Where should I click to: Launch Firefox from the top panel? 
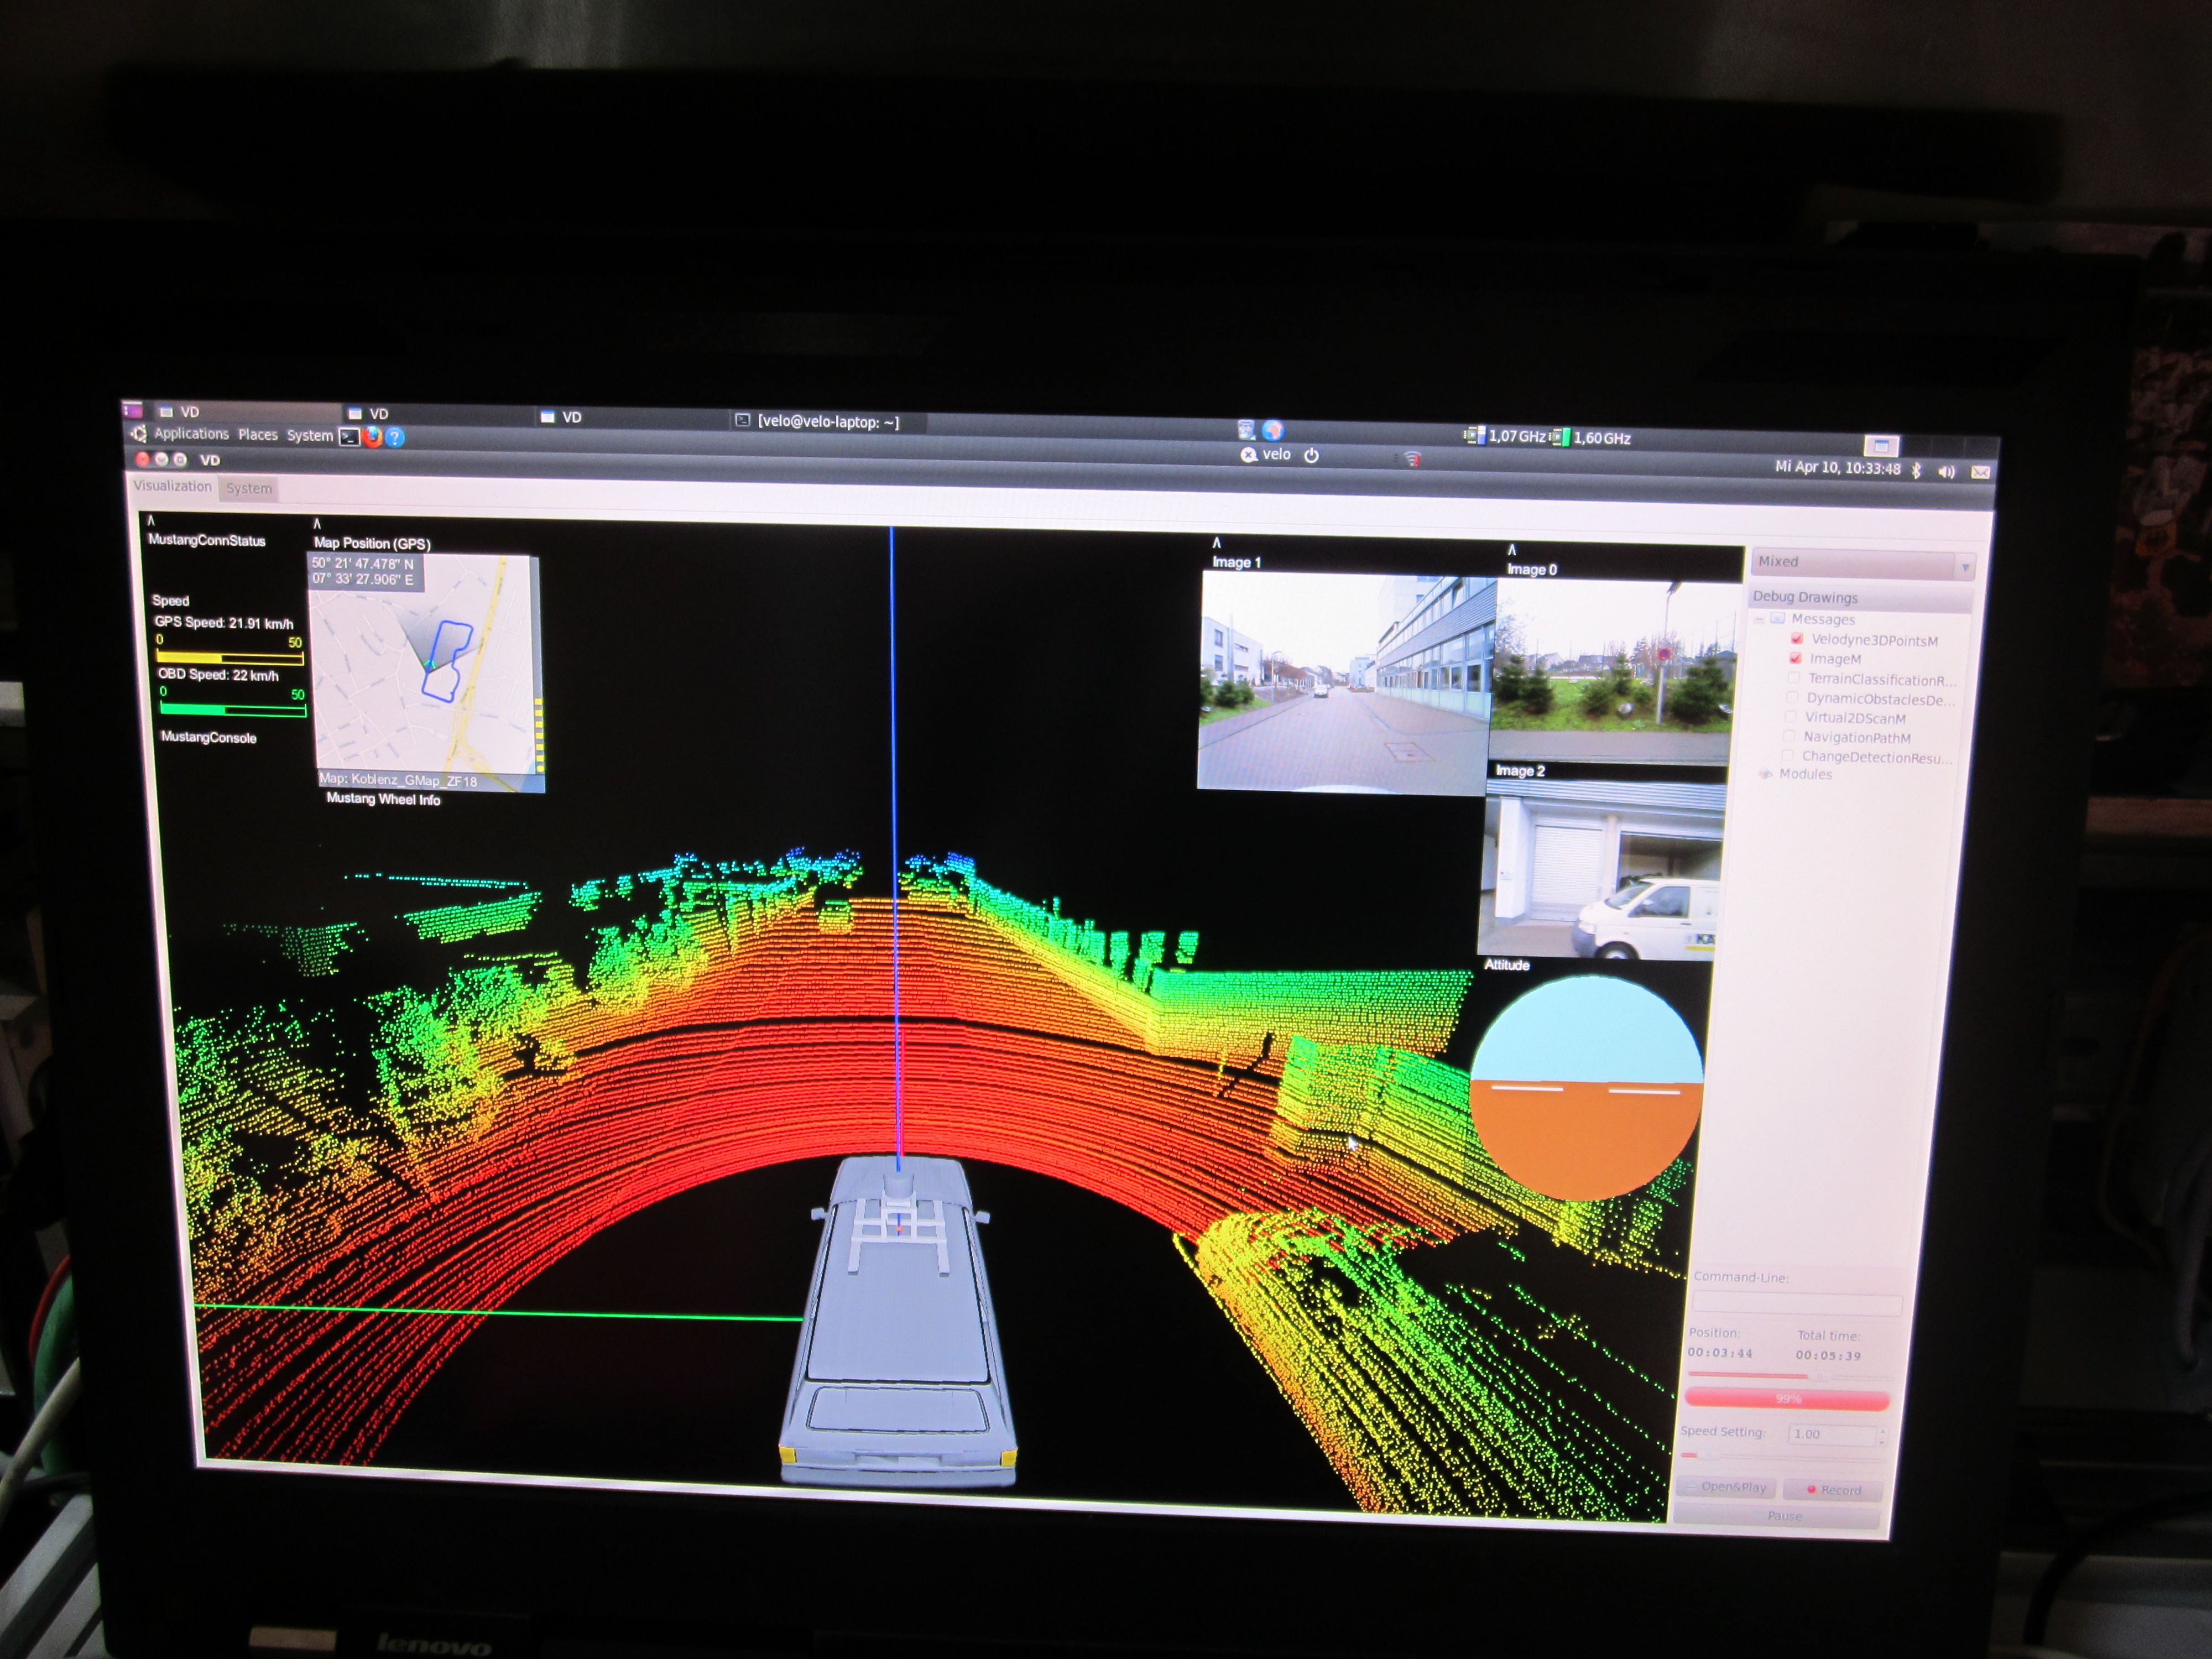click(372, 437)
